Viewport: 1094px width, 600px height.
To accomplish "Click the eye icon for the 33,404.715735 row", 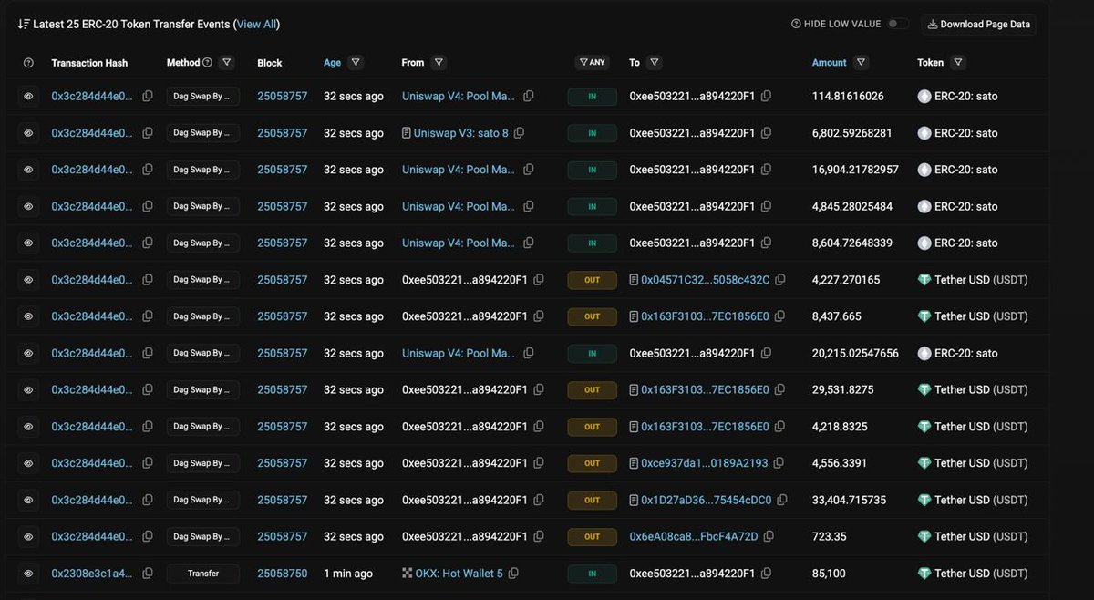I will [x=28, y=500].
